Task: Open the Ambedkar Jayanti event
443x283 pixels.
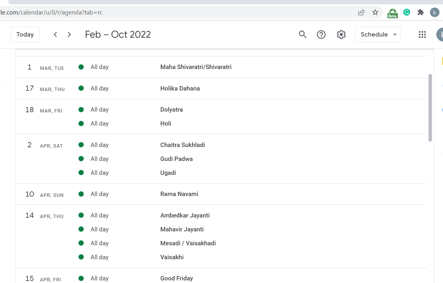Action: tap(185, 215)
